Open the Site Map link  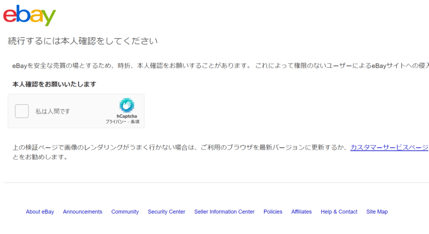377,212
